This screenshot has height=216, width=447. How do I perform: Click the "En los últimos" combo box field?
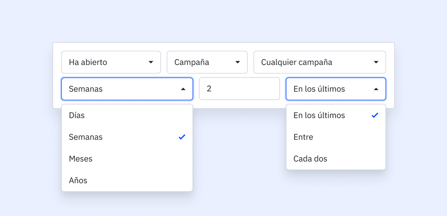(x=330, y=89)
